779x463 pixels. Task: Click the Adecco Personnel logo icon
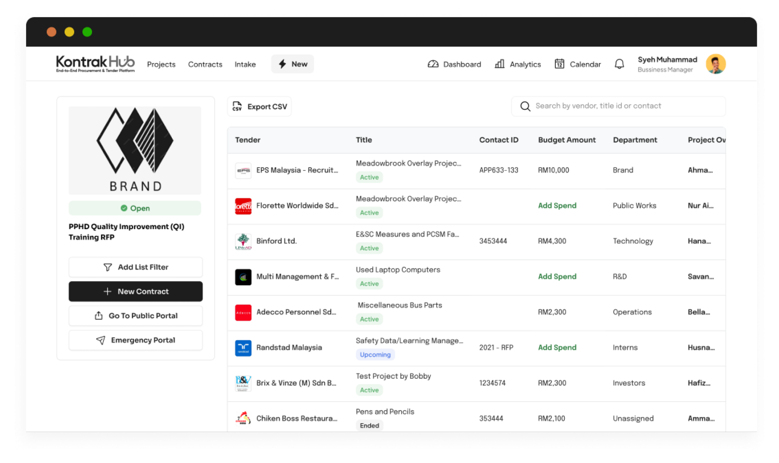pos(243,312)
